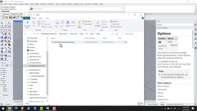This screenshot has width=197, height=111.
Task: Click the navigation pane scrollbar
Action: point(47,73)
